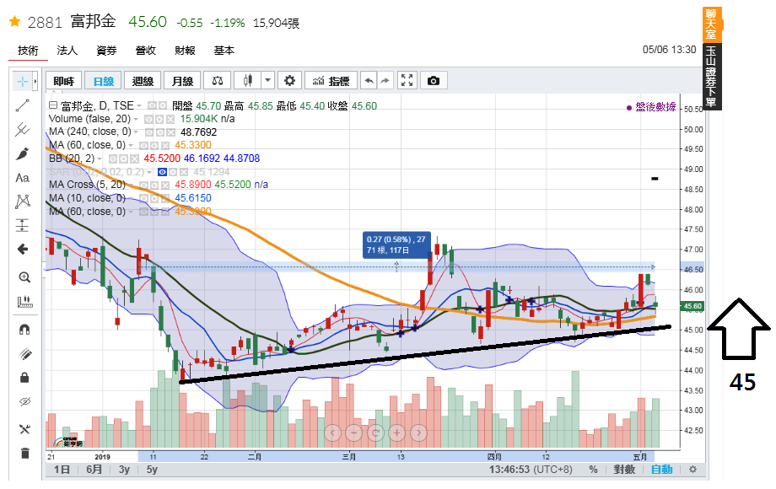Screen dimensions: 776x489
Task: Open the crossed tools object tree icon
Action: click(x=24, y=429)
